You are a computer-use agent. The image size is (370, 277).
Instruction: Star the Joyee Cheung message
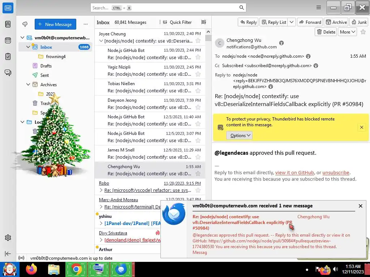[198, 41]
